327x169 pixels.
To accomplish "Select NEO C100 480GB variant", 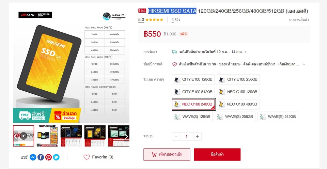I will (238, 104).
